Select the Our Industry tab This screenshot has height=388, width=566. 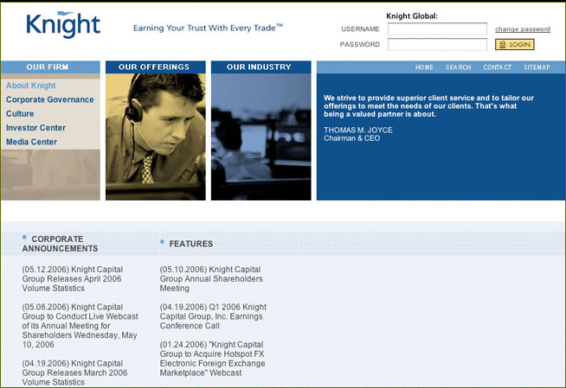click(260, 67)
